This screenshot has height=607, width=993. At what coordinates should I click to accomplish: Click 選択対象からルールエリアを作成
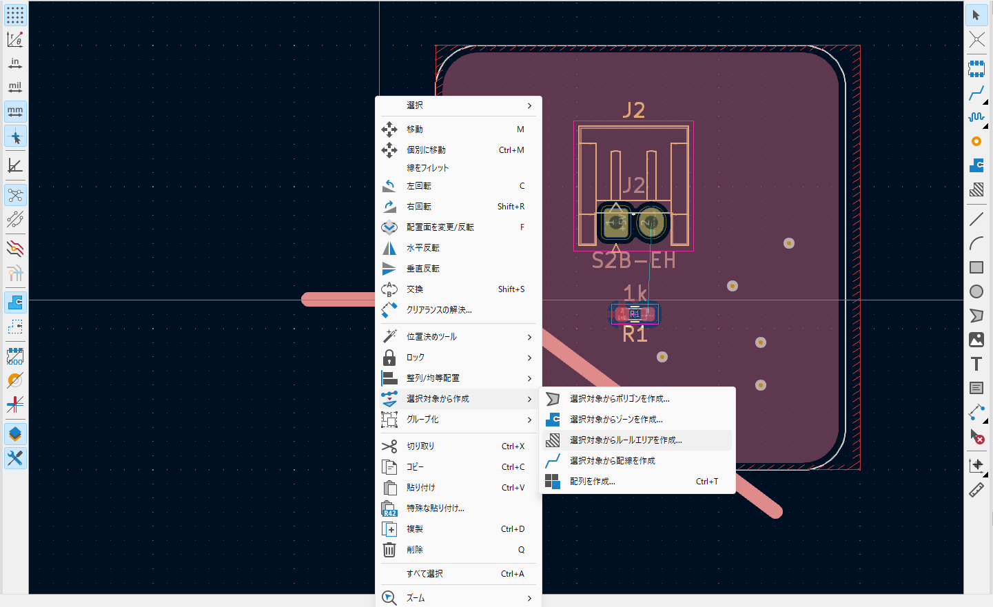[x=637, y=440]
